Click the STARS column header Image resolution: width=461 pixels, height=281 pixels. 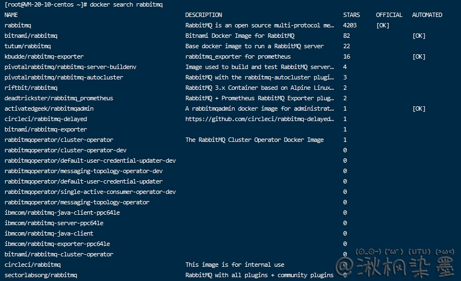(351, 15)
